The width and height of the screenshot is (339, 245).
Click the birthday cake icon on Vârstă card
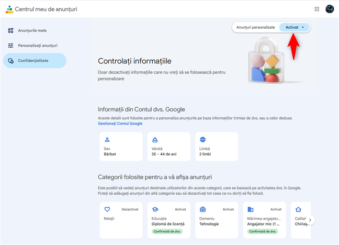point(155,140)
